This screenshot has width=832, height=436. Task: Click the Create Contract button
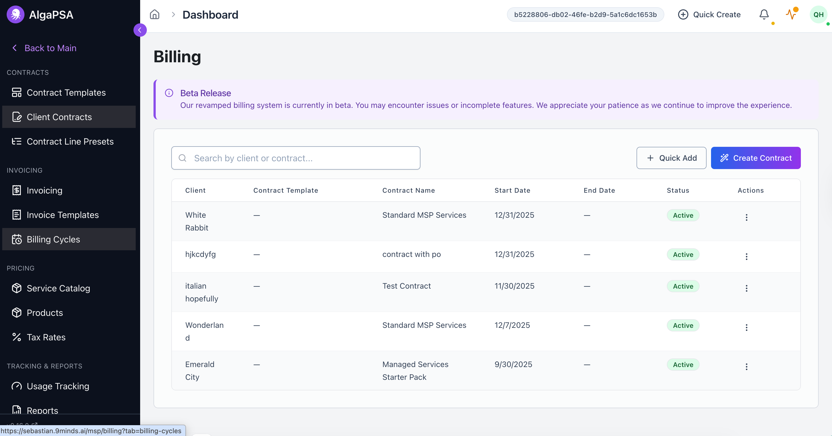click(756, 158)
